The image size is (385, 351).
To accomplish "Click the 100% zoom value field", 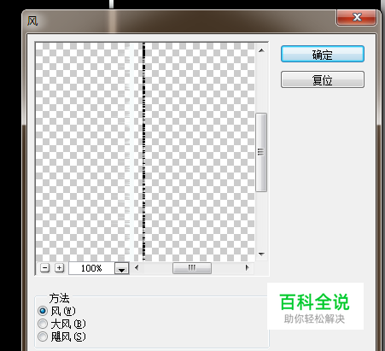I will 91,268.
